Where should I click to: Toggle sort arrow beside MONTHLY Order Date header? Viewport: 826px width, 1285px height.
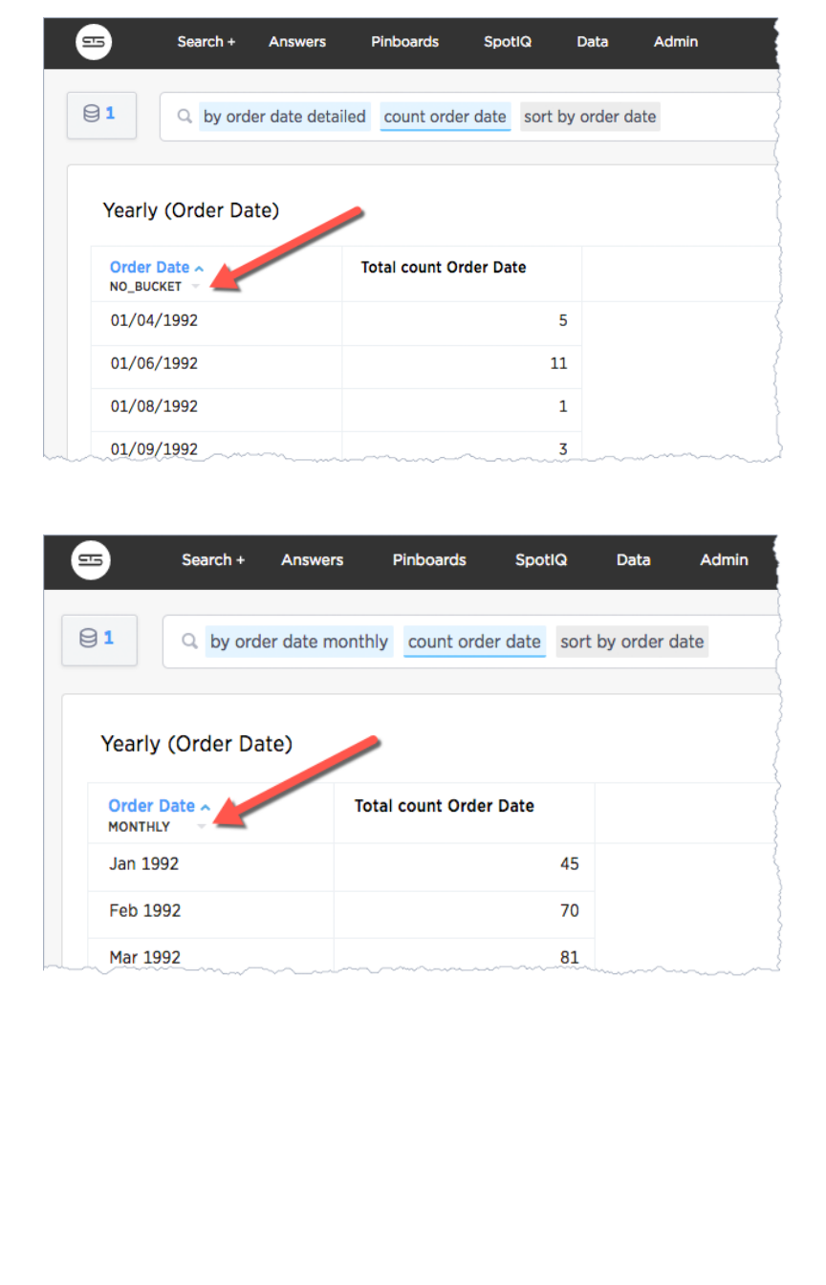tap(206, 807)
